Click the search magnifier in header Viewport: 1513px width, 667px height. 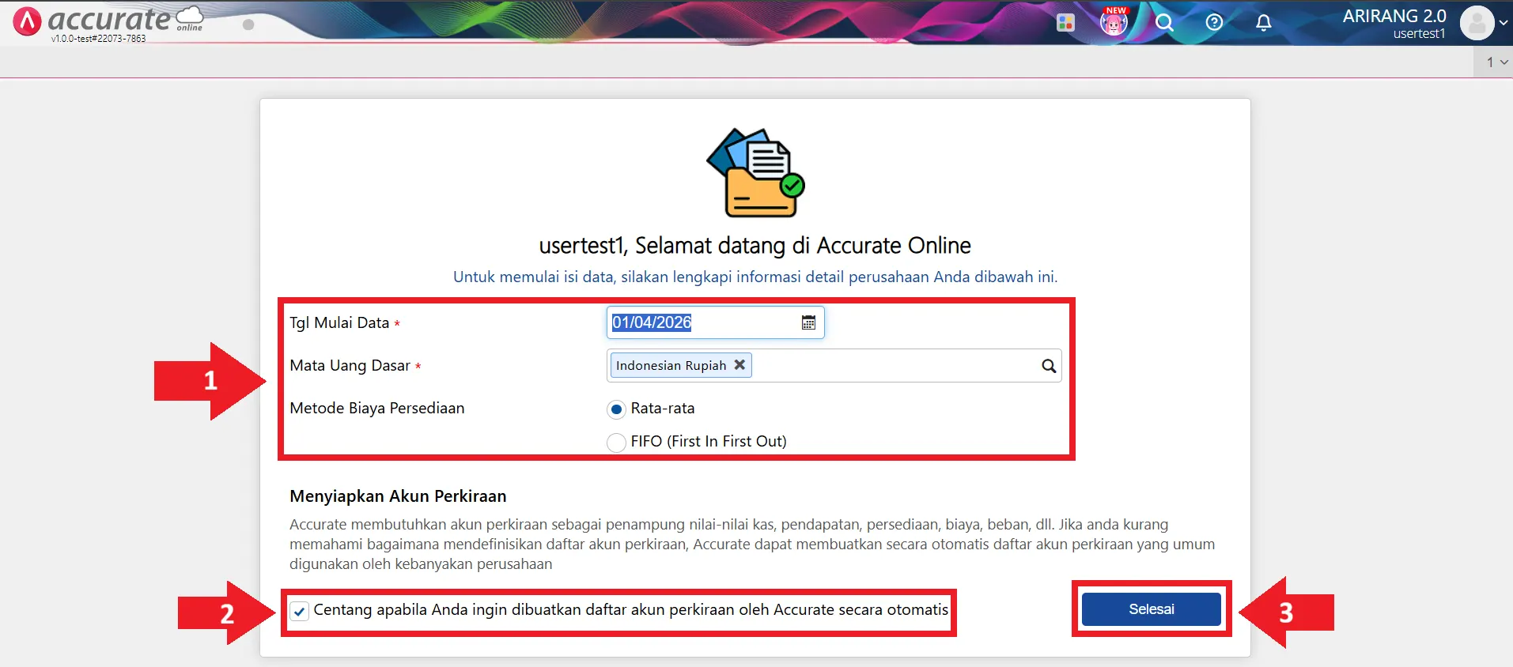(x=1164, y=22)
